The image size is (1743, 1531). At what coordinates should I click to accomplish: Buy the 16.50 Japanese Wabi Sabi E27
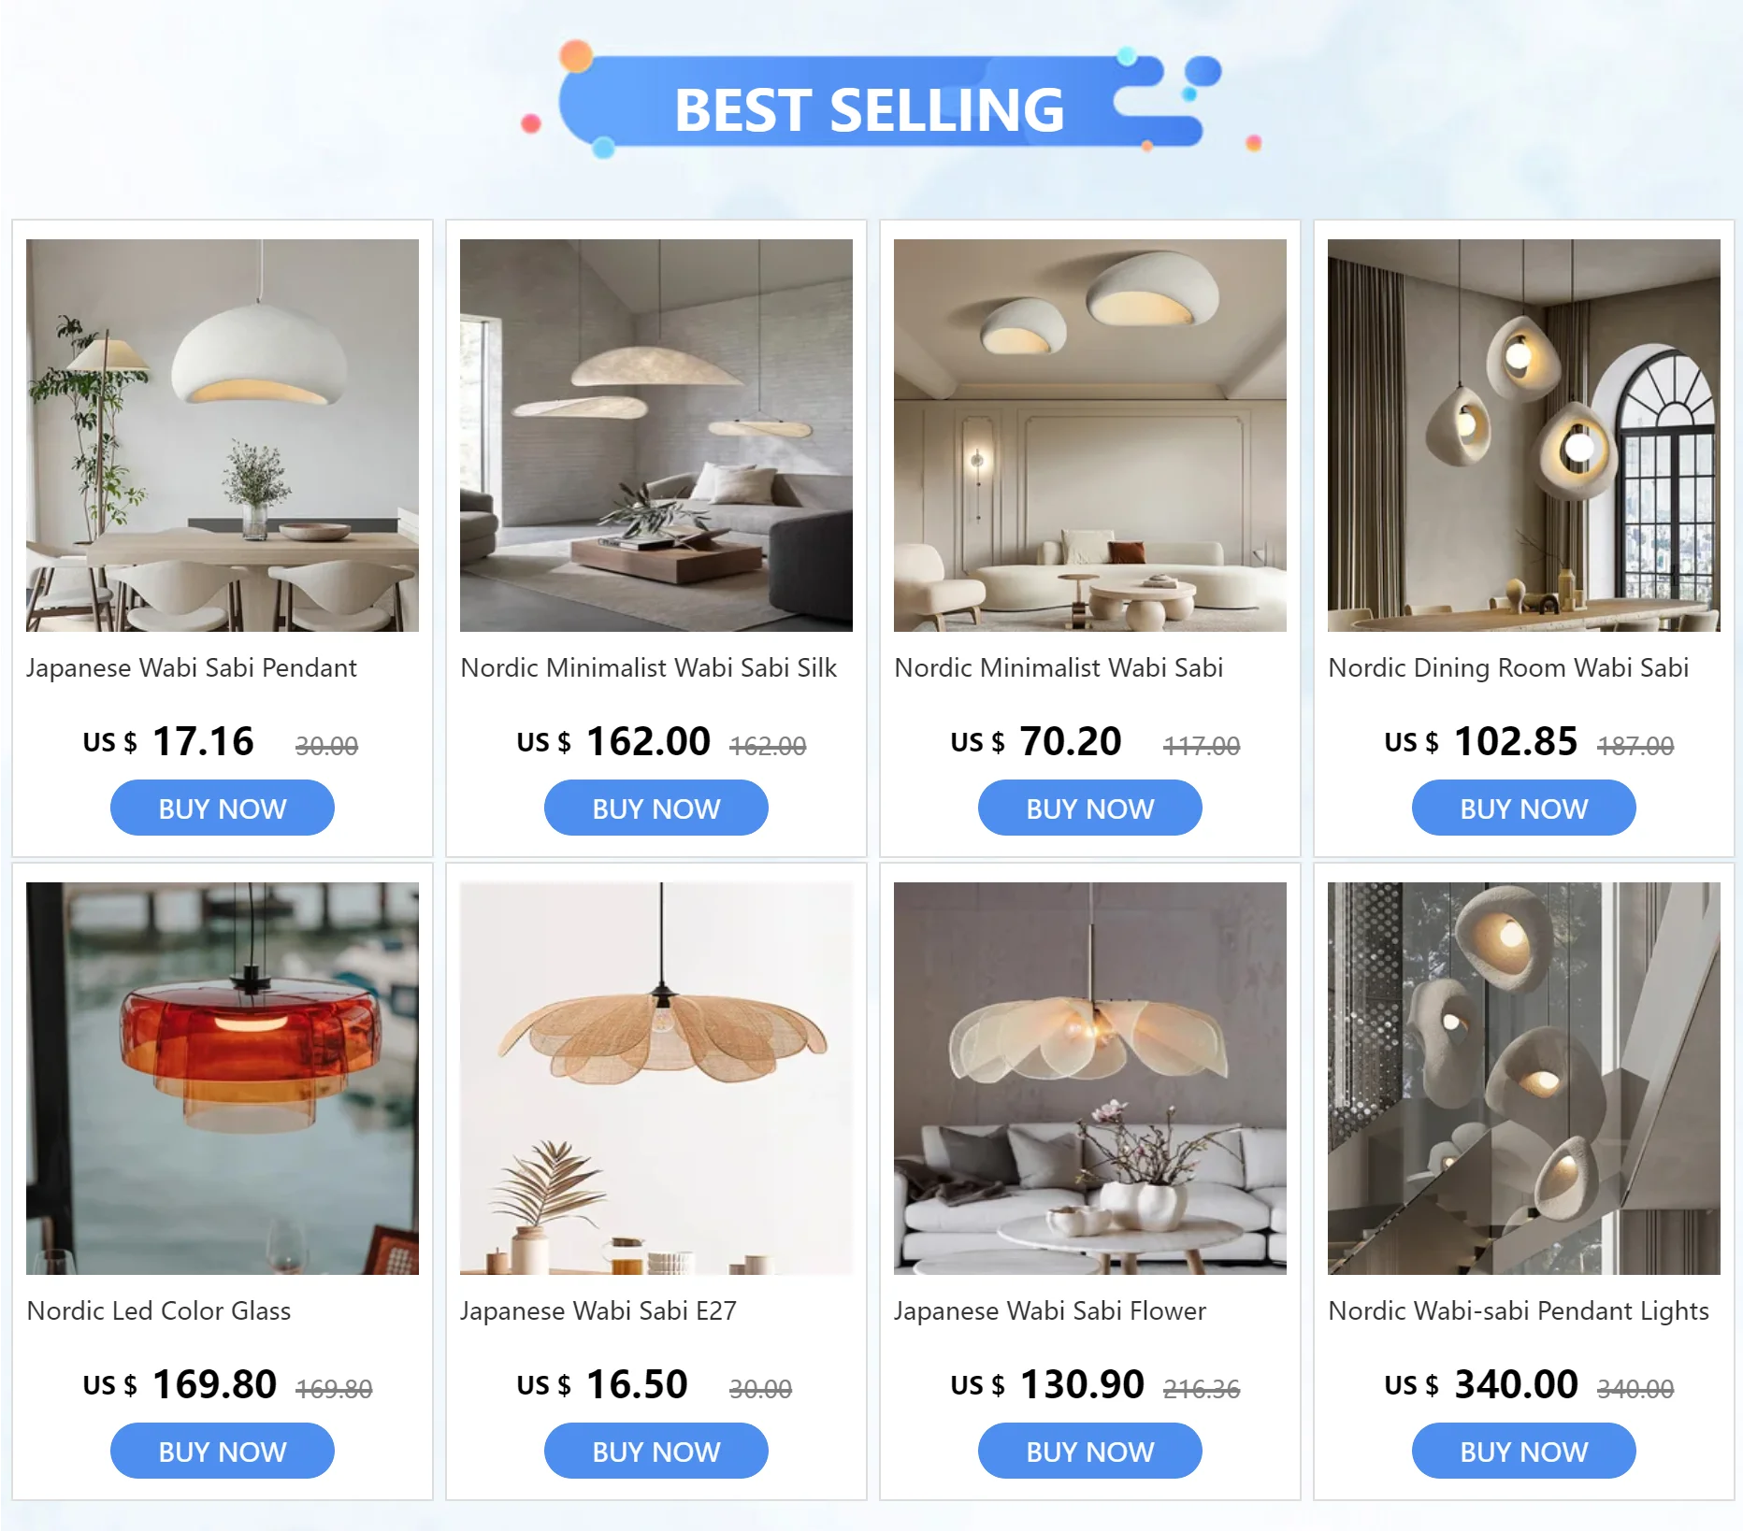[656, 1452]
